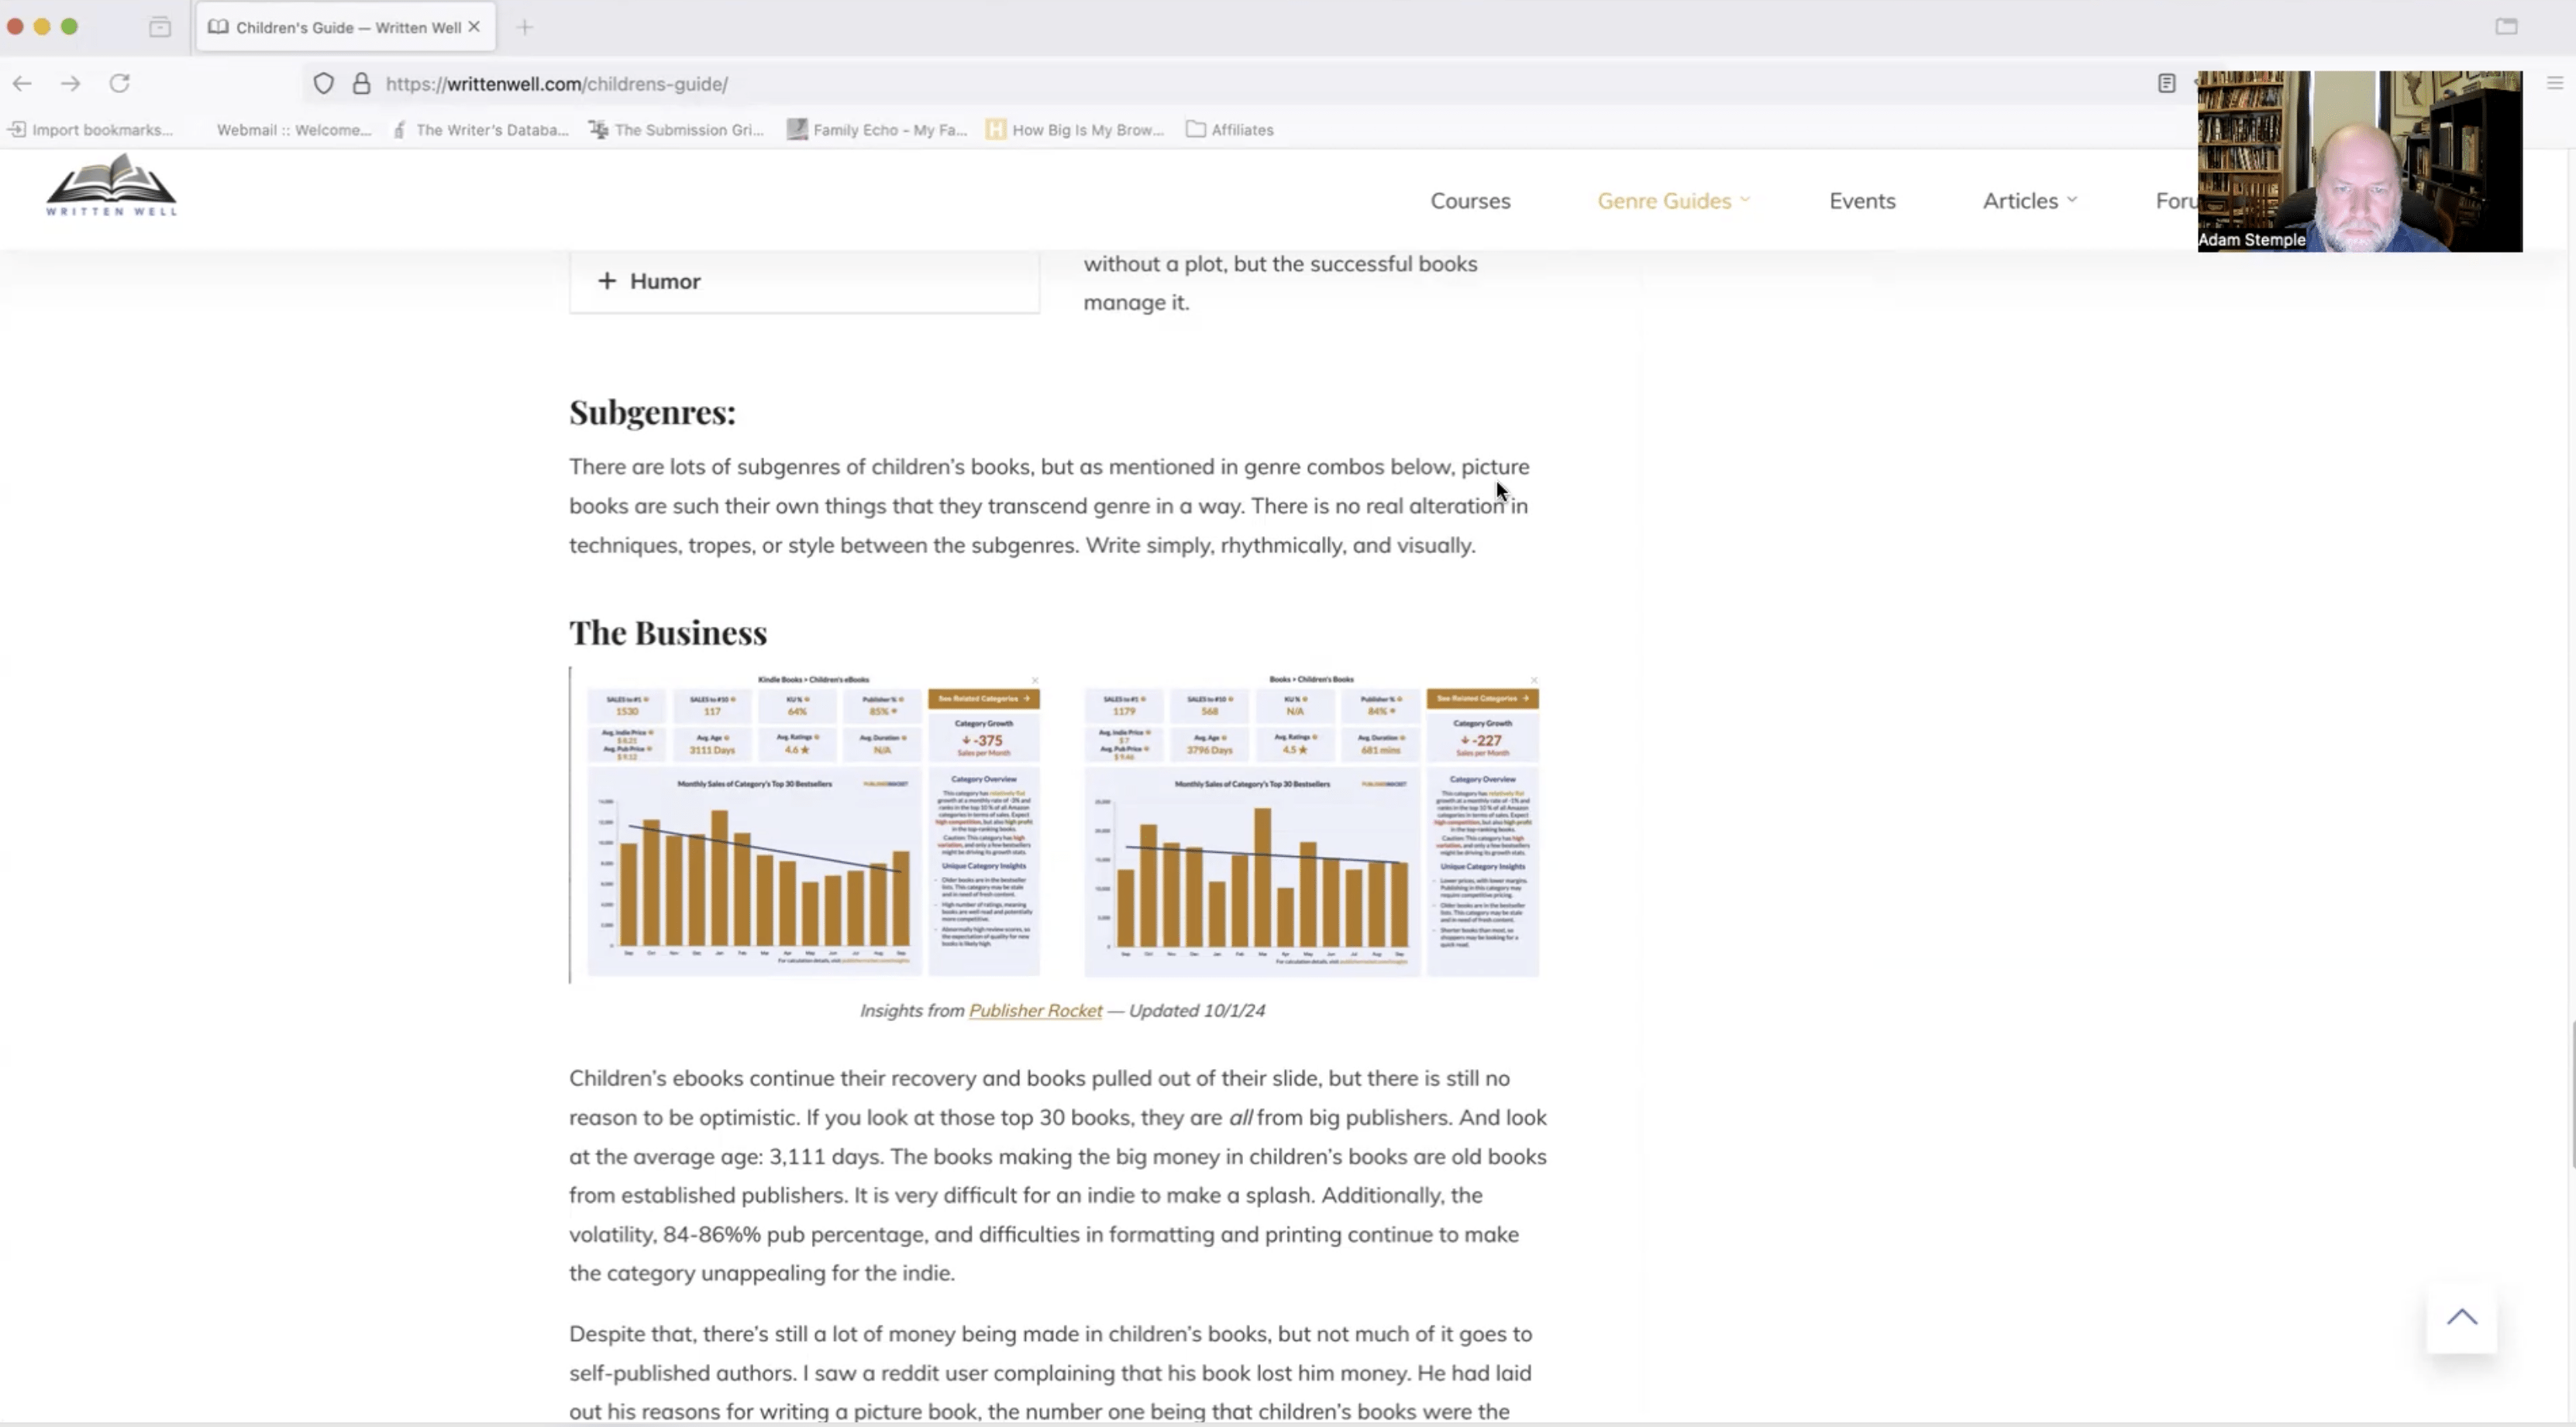Open the Articles dropdown menu
Viewport: 2576px width, 1427px height.
(2030, 198)
